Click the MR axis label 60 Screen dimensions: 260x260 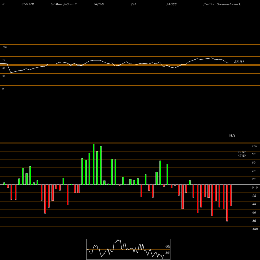pos(254,163)
